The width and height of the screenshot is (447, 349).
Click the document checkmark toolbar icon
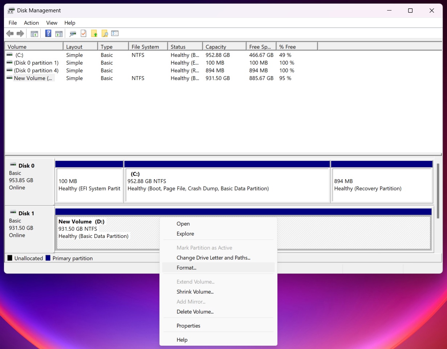point(84,34)
